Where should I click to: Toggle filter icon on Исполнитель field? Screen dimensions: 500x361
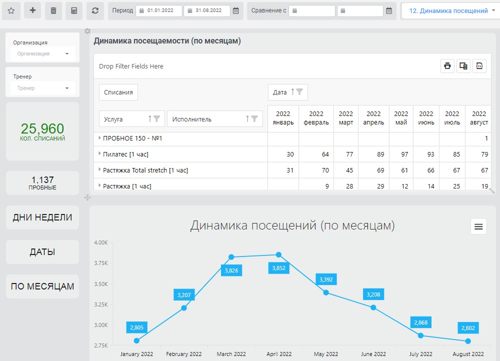click(x=254, y=118)
